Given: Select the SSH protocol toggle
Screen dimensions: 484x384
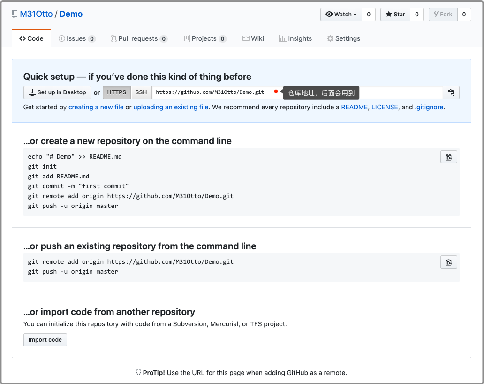Looking at the screenshot, I should click(x=141, y=92).
